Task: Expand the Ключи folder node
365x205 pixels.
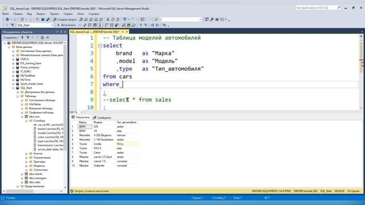Action: pyautogui.click(x=26, y=154)
